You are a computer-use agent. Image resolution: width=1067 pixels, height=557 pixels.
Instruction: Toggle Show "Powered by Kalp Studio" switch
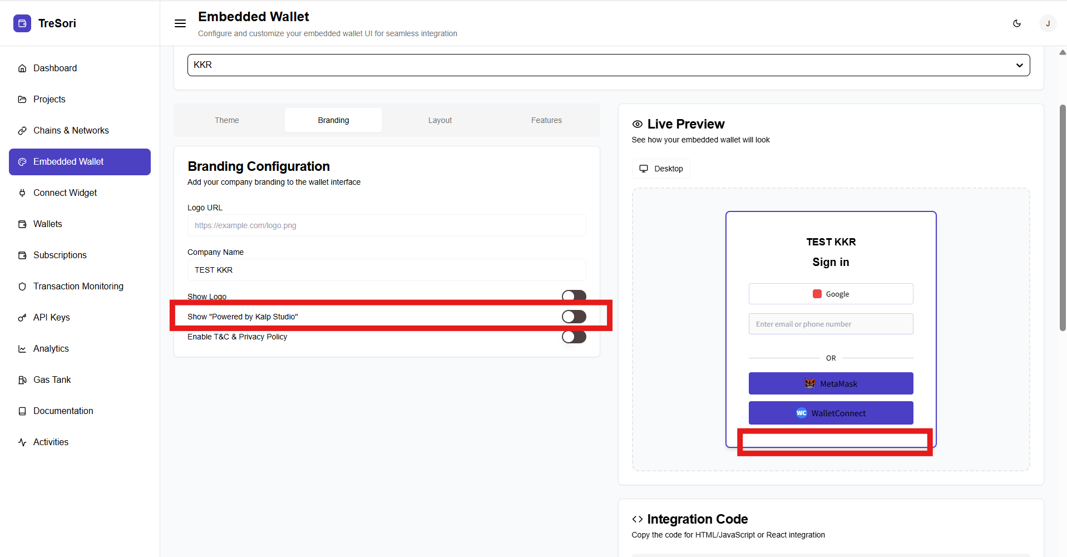tap(574, 317)
